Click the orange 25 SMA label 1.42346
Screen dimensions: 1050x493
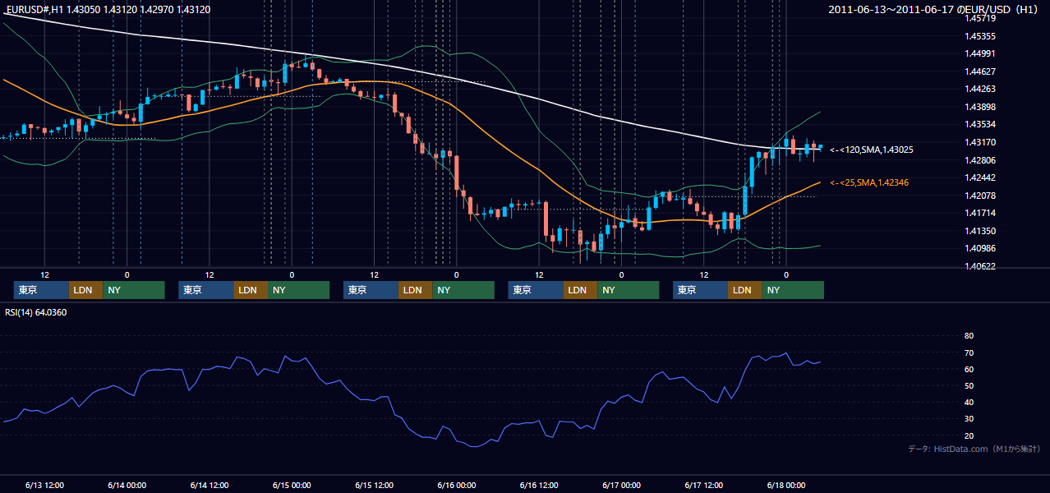(869, 182)
